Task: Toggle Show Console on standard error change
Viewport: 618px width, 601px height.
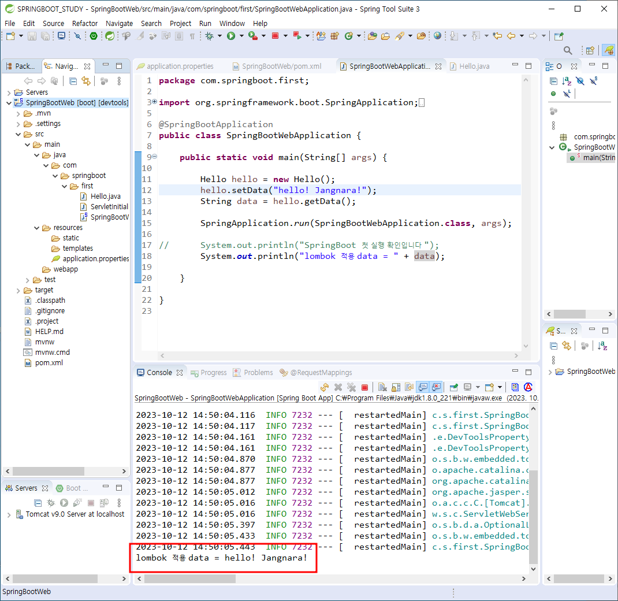Action: click(436, 387)
